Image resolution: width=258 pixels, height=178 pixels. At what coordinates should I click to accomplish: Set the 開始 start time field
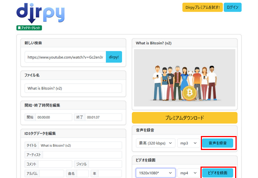[x=54, y=117]
